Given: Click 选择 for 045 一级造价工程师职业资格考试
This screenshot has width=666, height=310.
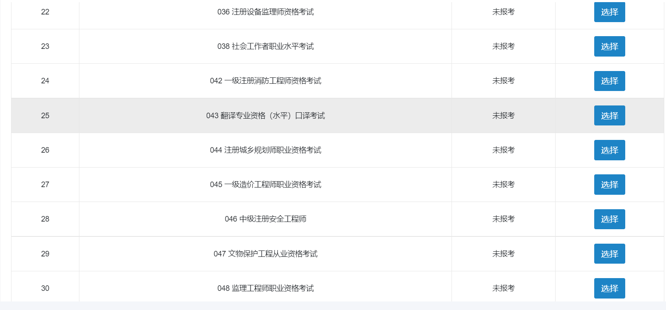Looking at the screenshot, I should pyautogui.click(x=610, y=185).
